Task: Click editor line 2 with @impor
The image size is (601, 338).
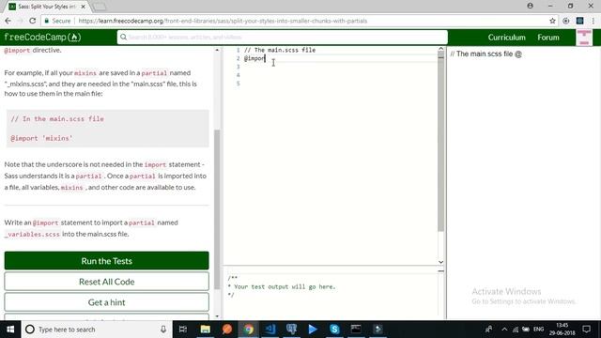Action: (254, 58)
